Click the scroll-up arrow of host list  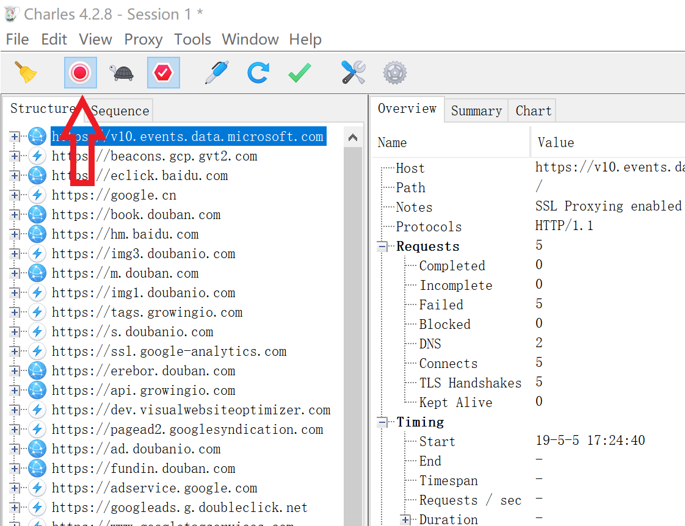[x=353, y=137]
